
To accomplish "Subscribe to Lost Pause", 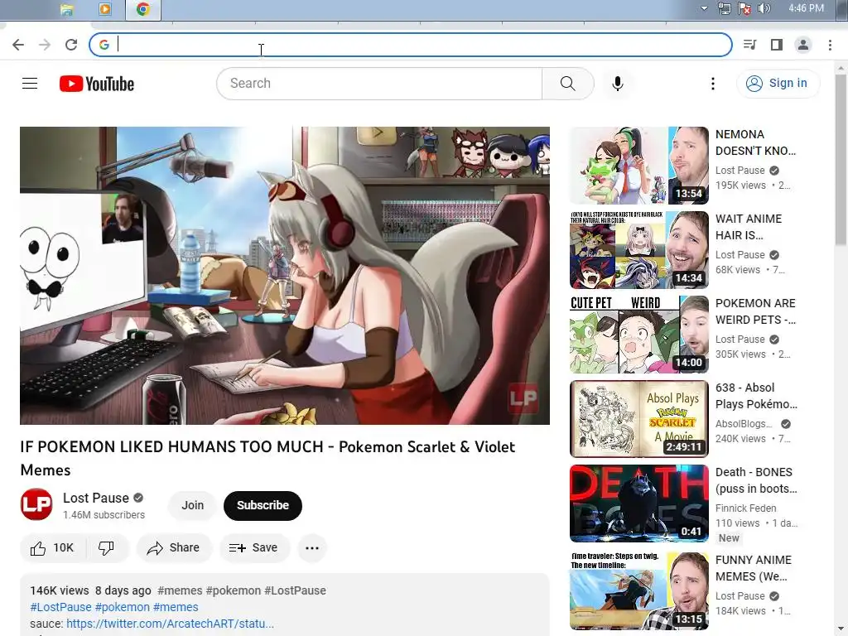I will pos(263,505).
